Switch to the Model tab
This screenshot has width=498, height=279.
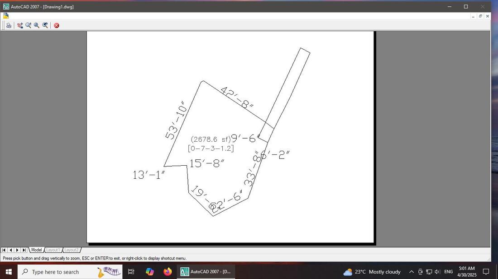[36, 250]
